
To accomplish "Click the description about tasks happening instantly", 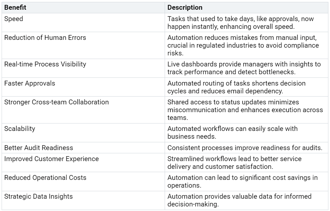I will pyautogui.click(x=241, y=22).
